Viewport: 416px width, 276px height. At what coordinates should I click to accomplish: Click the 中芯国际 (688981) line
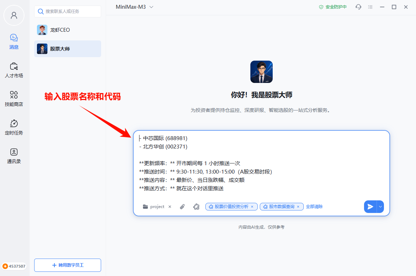163,138
